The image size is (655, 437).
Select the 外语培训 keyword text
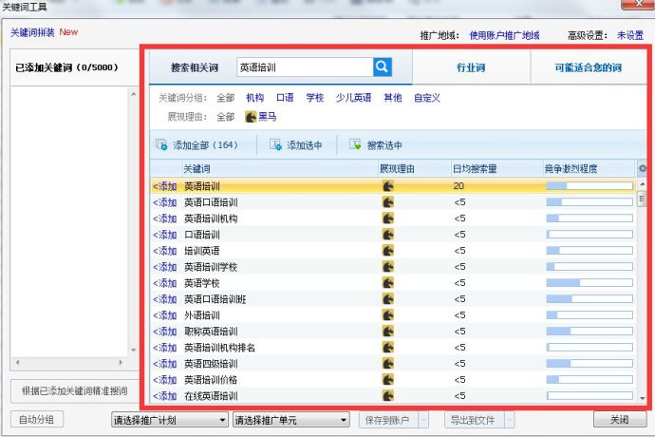[x=202, y=315]
